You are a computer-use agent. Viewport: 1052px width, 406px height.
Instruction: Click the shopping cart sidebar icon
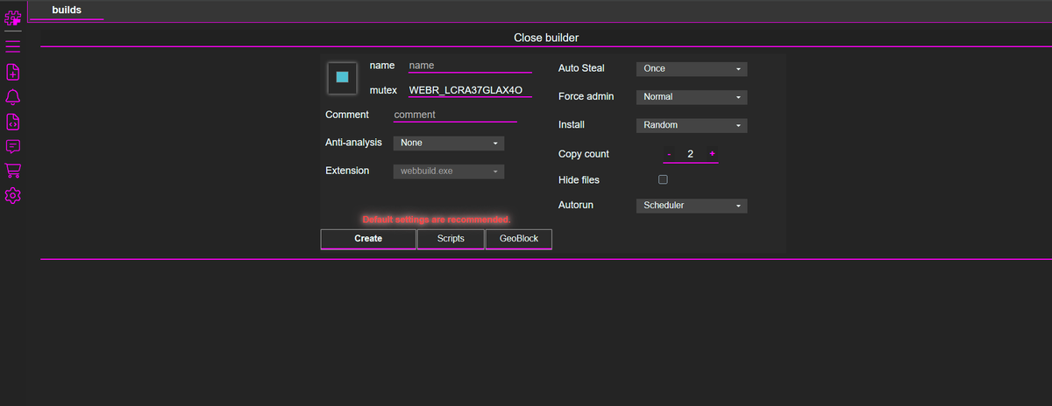(x=13, y=171)
